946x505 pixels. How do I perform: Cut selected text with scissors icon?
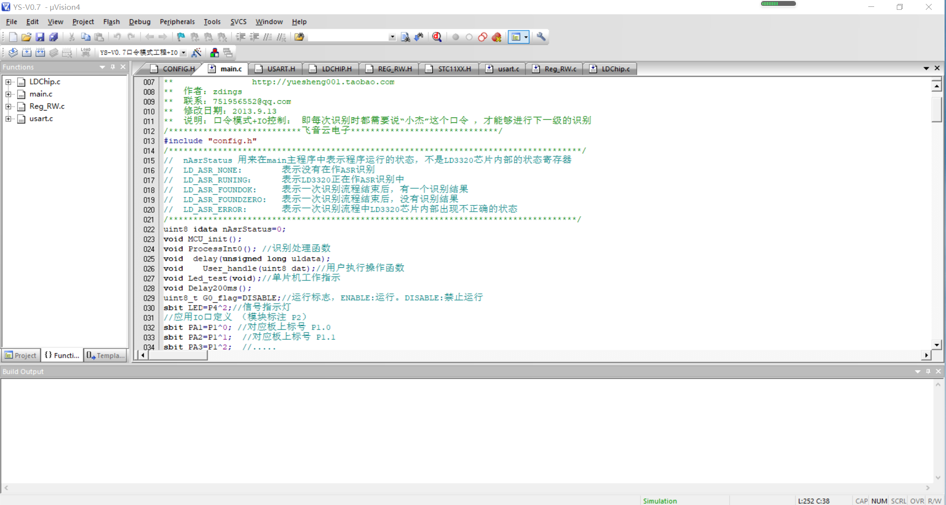point(72,37)
